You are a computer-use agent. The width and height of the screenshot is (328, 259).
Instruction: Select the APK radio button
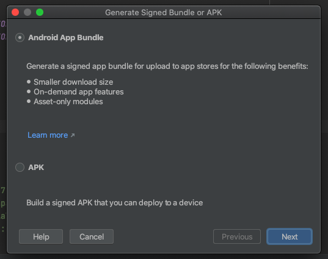pos(20,167)
